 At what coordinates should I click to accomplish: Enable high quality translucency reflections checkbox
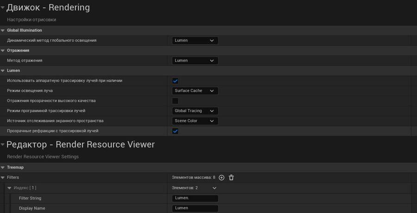176,101
